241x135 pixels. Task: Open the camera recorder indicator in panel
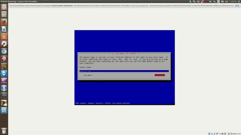[198, 1]
